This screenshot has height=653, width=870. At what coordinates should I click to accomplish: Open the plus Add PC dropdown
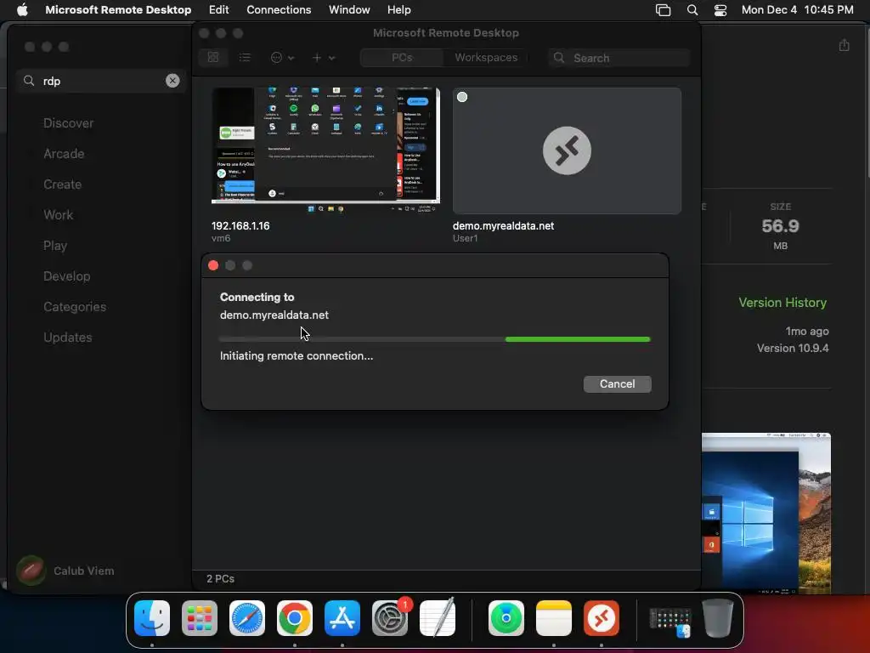(323, 58)
